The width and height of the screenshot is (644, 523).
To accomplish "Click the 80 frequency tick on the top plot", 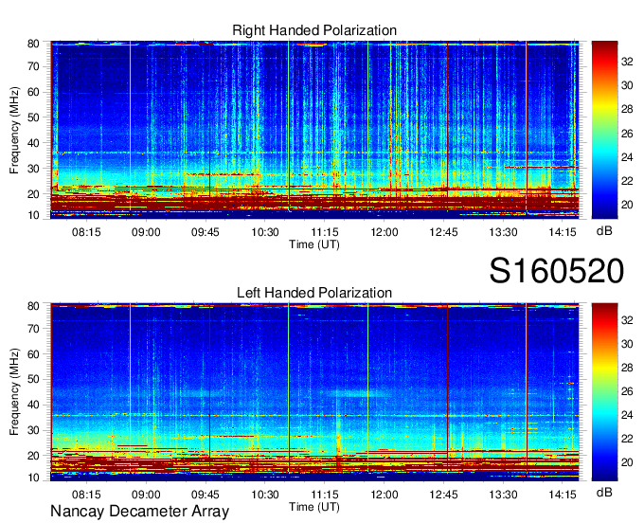I will pos(33,44).
